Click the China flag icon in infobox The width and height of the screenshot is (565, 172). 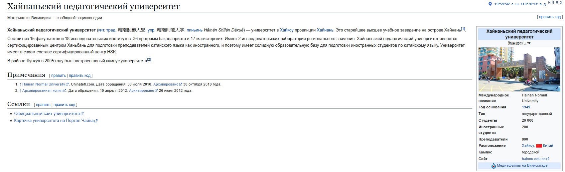539,146
